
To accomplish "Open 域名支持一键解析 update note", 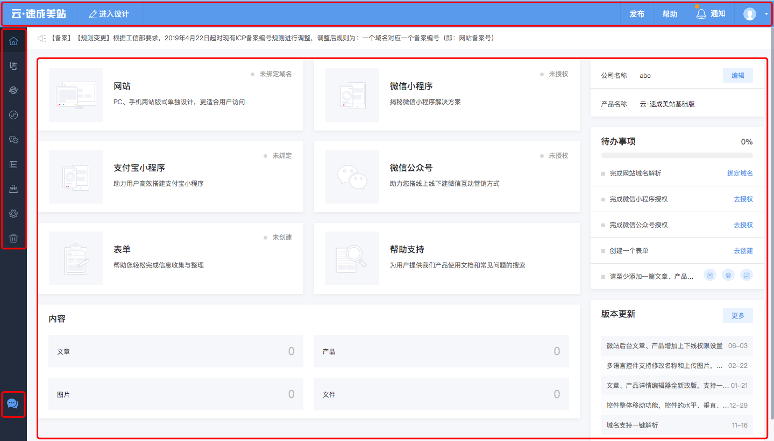I will tap(677, 425).
